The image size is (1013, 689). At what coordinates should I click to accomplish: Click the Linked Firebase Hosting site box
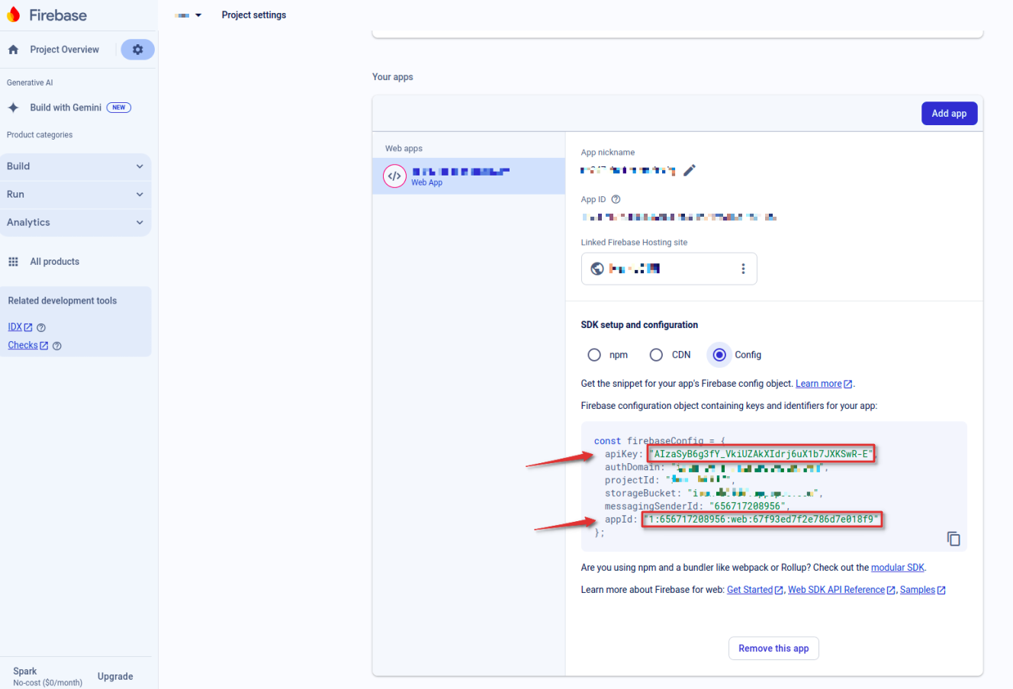[669, 269]
